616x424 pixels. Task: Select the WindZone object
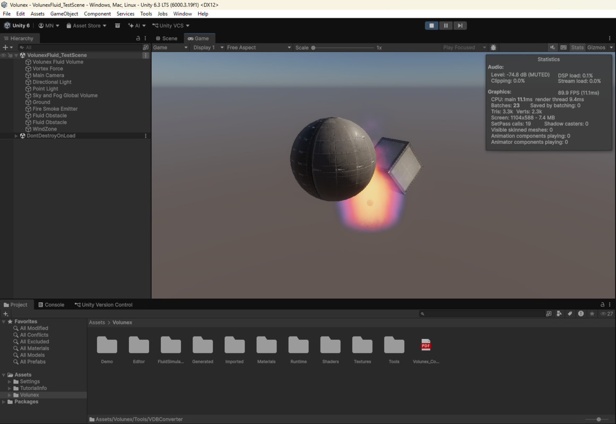pos(45,129)
